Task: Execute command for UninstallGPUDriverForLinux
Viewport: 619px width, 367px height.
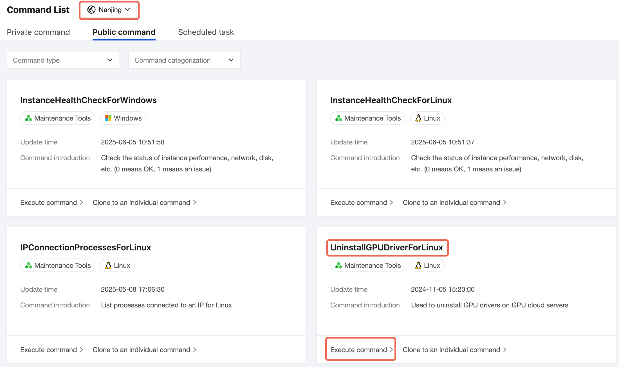Action: (361, 350)
